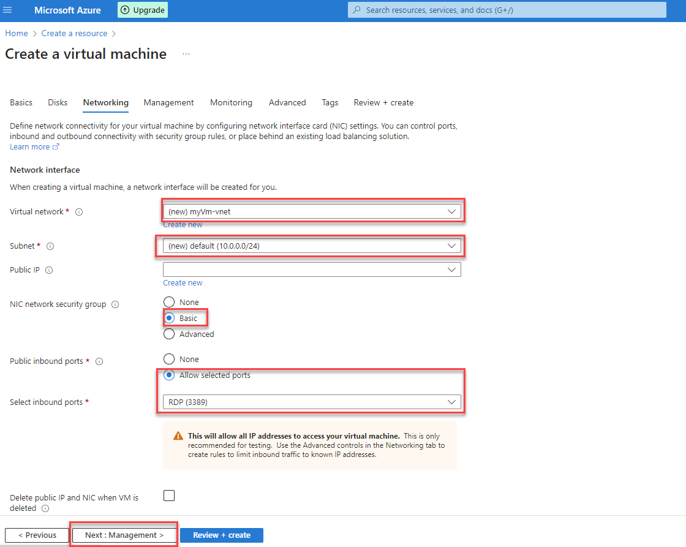The width and height of the screenshot is (686, 547).
Task: Open the Review + create tab
Action: [383, 102]
